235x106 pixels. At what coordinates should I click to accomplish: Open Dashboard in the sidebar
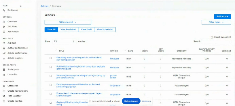(x=13, y=10)
